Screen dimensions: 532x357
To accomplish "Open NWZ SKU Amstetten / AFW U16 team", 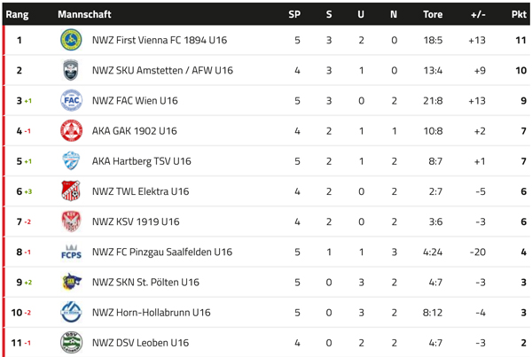I will pyautogui.click(x=162, y=71).
